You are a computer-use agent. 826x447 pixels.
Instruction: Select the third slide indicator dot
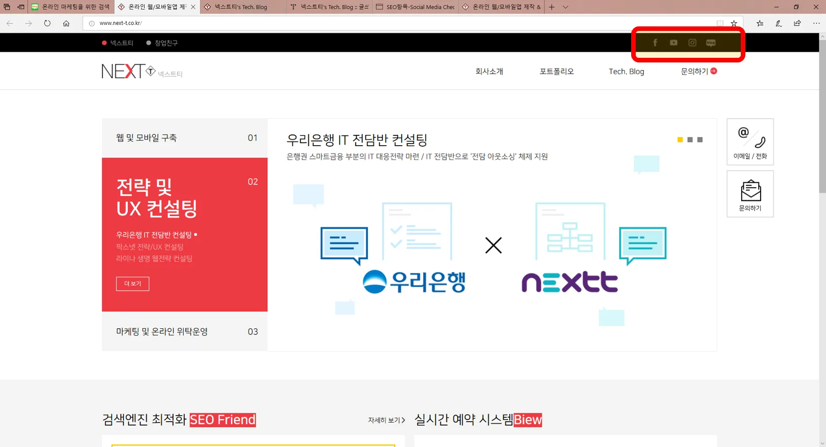[700, 140]
